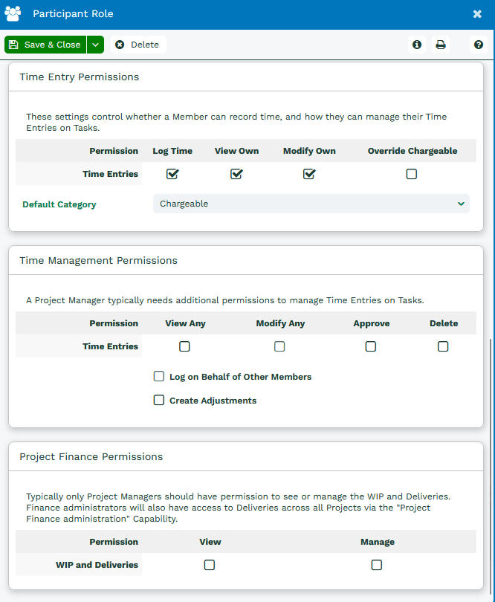This screenshot has width=495, height=602.
Task: Open help with the question mark icon
Action: tap(479, 45)
